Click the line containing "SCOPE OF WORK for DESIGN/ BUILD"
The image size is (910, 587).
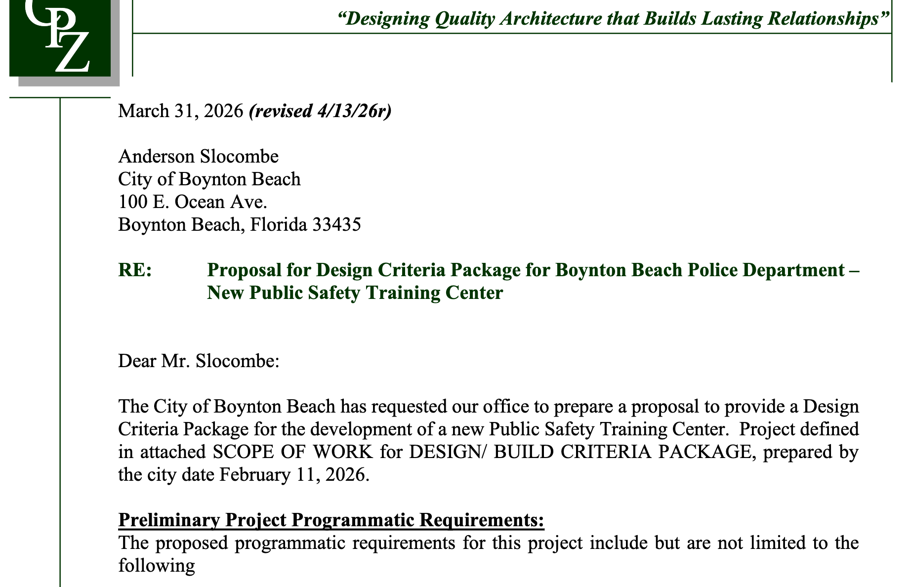tap(489, 452)
